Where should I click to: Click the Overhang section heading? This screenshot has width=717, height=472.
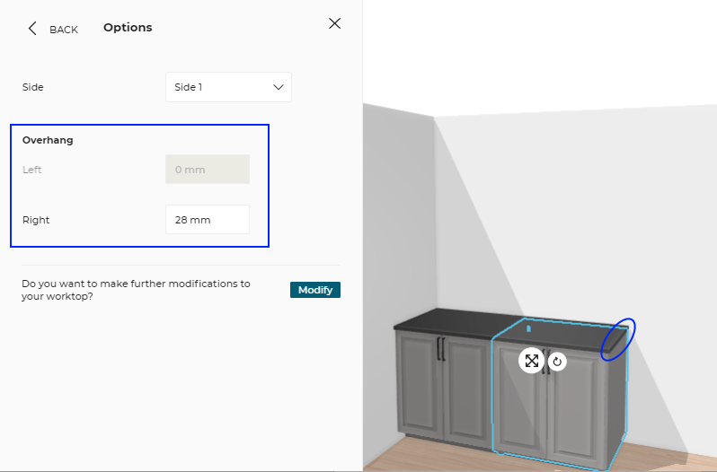click(x=48, y=140)
